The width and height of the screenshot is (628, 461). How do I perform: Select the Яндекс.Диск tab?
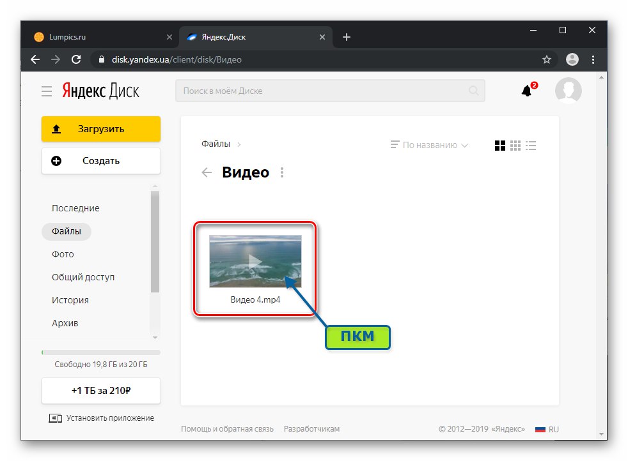pyautogui.click(x=256, y=37)
